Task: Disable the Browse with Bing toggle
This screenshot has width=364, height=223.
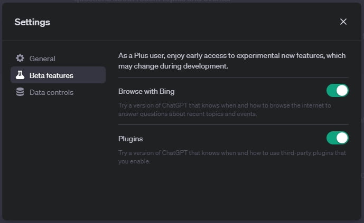Action: click(337, 91)
